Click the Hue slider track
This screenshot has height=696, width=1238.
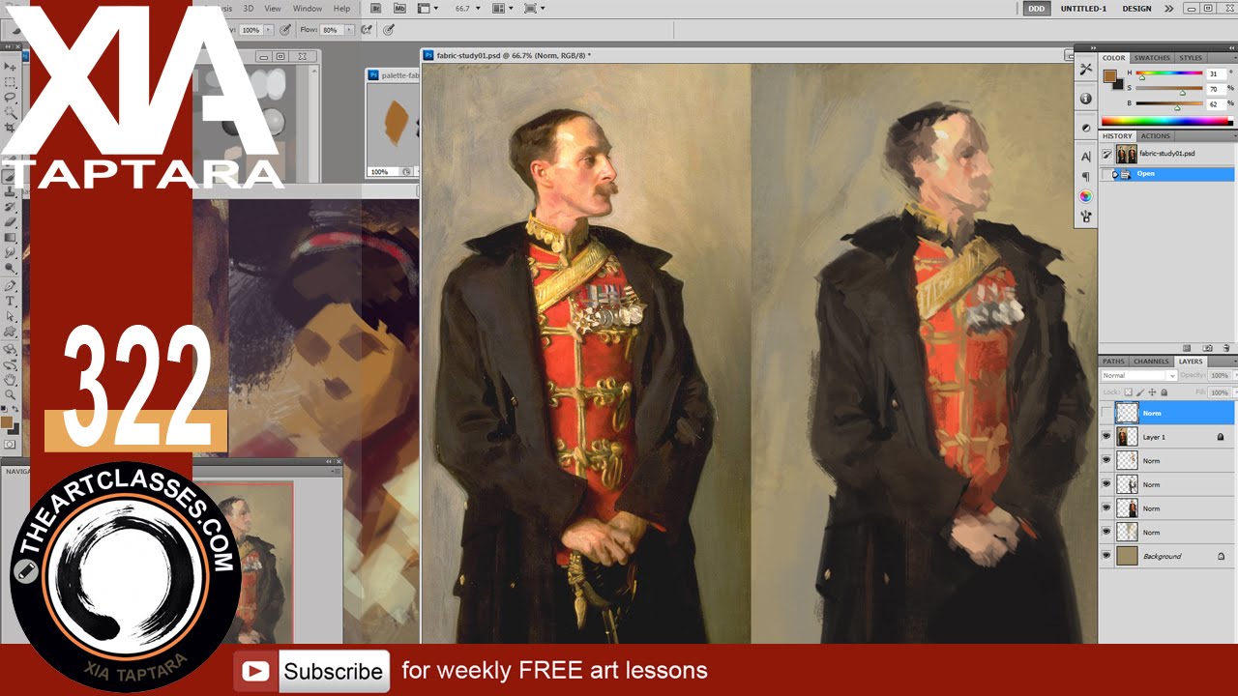pos(1168,72)
